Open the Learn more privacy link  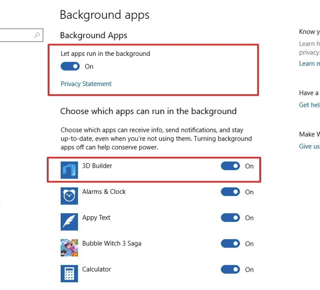(x=309, y=64)
